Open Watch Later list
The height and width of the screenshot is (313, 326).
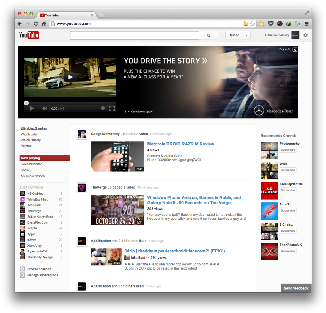coord(29,134)
